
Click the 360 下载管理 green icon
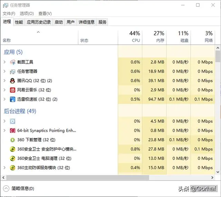pyautogui.click(x=12, y=140)
